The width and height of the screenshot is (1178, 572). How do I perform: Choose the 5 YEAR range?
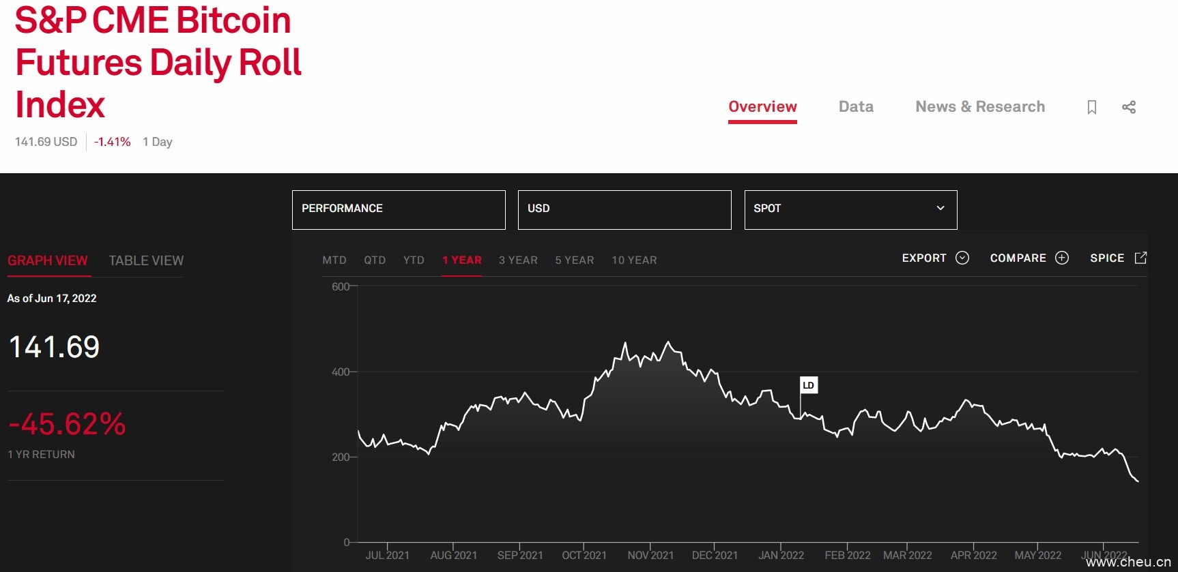[x=574, y=260]
